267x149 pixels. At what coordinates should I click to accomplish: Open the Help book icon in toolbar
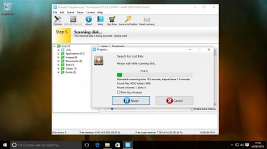click(x=100, y=21)
